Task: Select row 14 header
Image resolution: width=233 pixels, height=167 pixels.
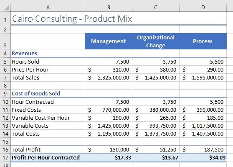Action: [5, 134]
